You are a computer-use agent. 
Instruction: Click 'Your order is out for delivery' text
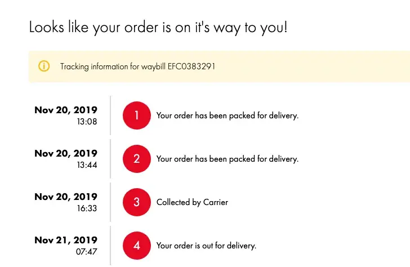point(206,246)
